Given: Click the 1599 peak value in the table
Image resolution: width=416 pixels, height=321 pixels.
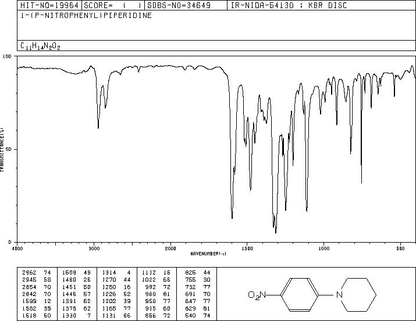Looking at the screenshot, I should 30,301.
